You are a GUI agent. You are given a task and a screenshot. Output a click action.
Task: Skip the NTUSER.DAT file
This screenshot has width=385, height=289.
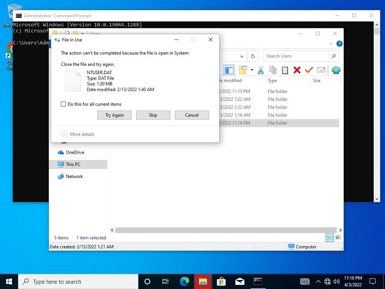[x=153, y=115]
